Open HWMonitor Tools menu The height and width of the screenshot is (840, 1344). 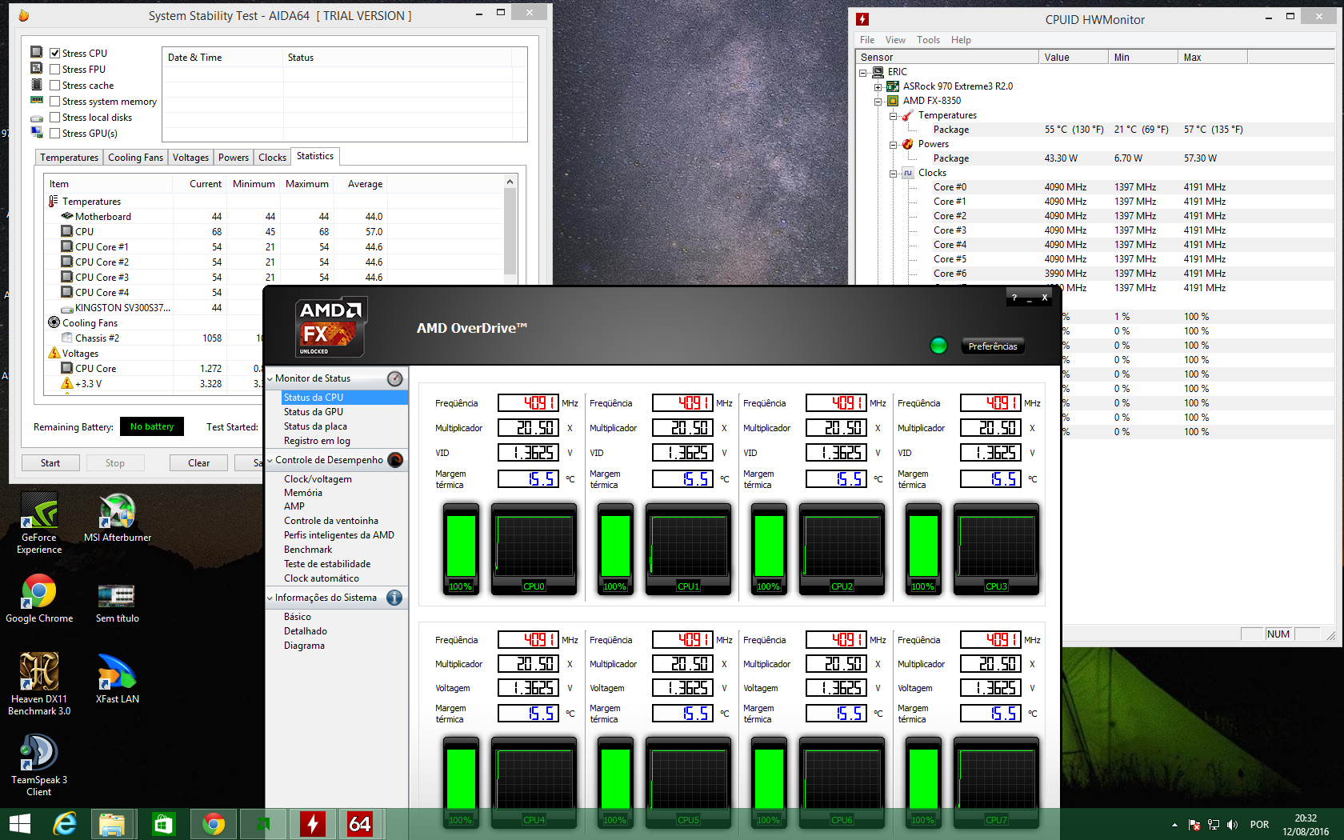[928, 40]
